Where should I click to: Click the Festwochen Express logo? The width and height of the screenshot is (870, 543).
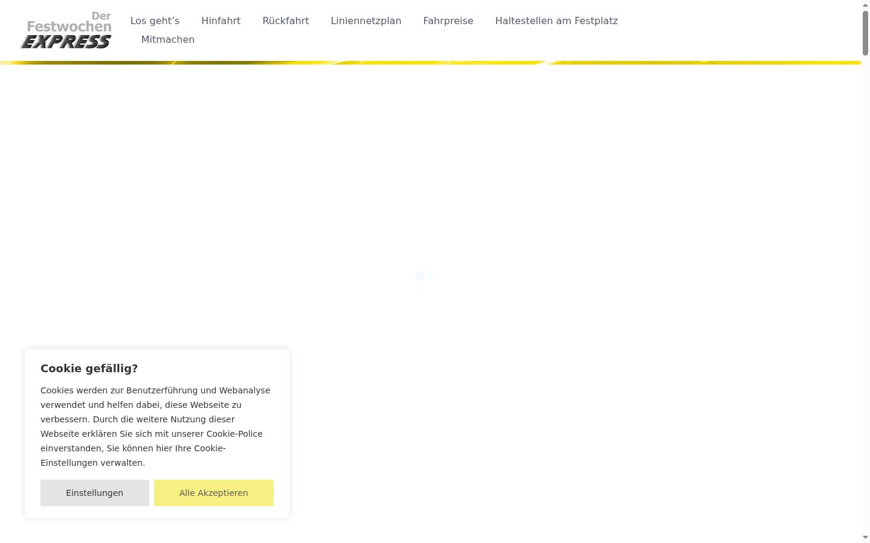(x=66, y=30)
